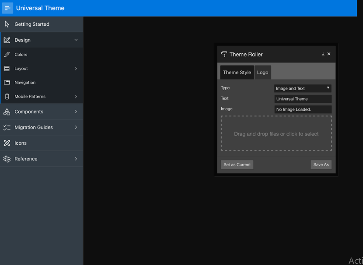
Task: Expand the Layout submenu arrow
Action: [x=76, y=69]
